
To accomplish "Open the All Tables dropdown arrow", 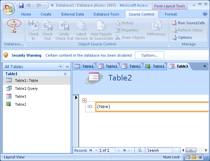I will coord(60,67).
